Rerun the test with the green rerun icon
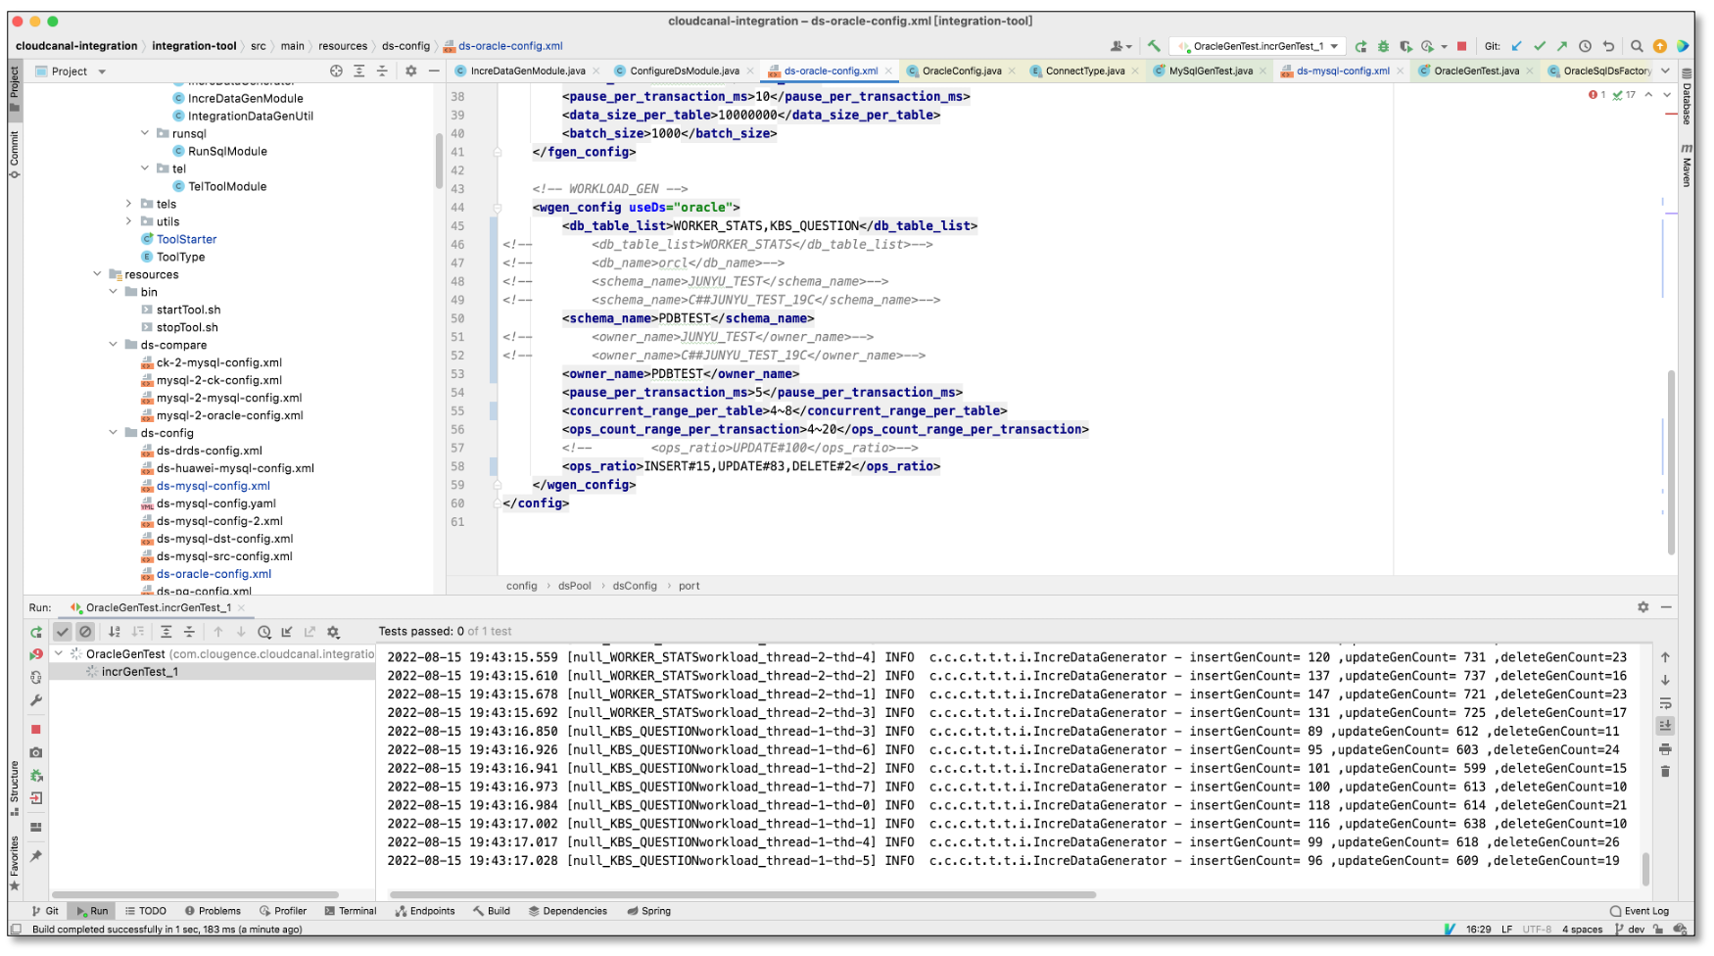Viewport: 1714px width, 956px height. point(36,632)
